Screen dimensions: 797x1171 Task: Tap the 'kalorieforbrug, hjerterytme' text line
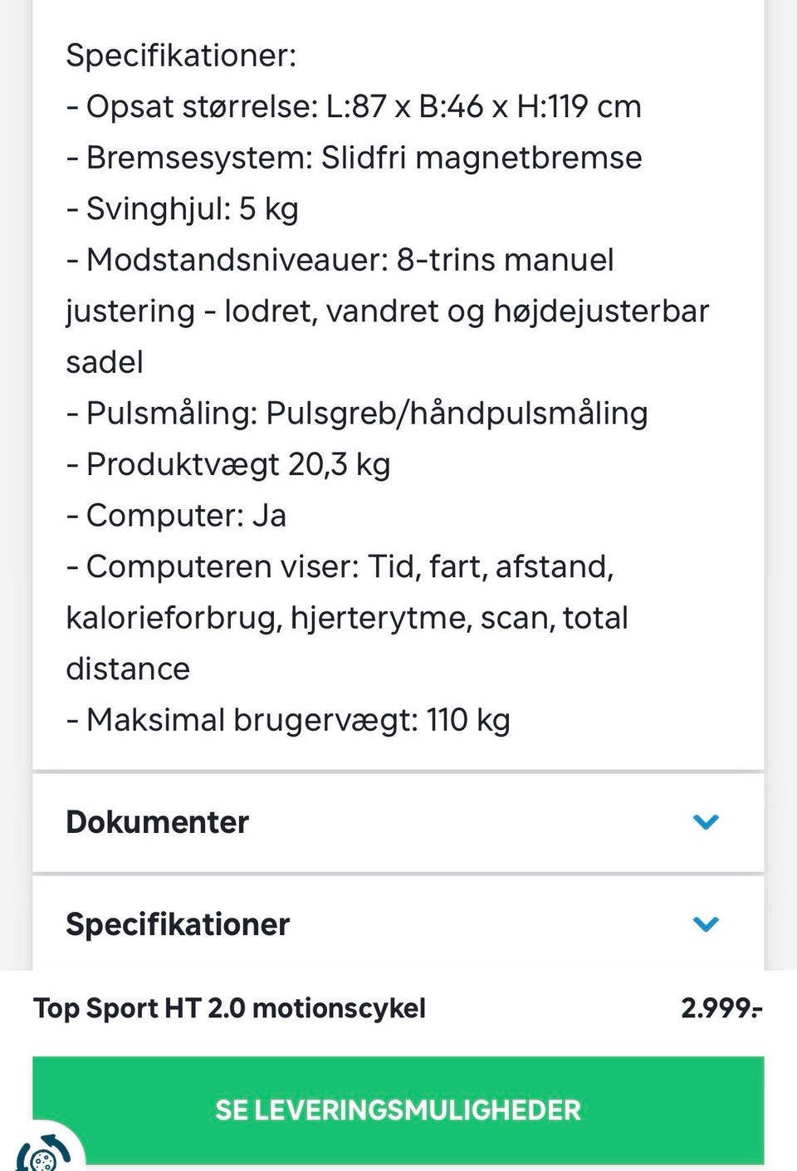tap(347, 618)
